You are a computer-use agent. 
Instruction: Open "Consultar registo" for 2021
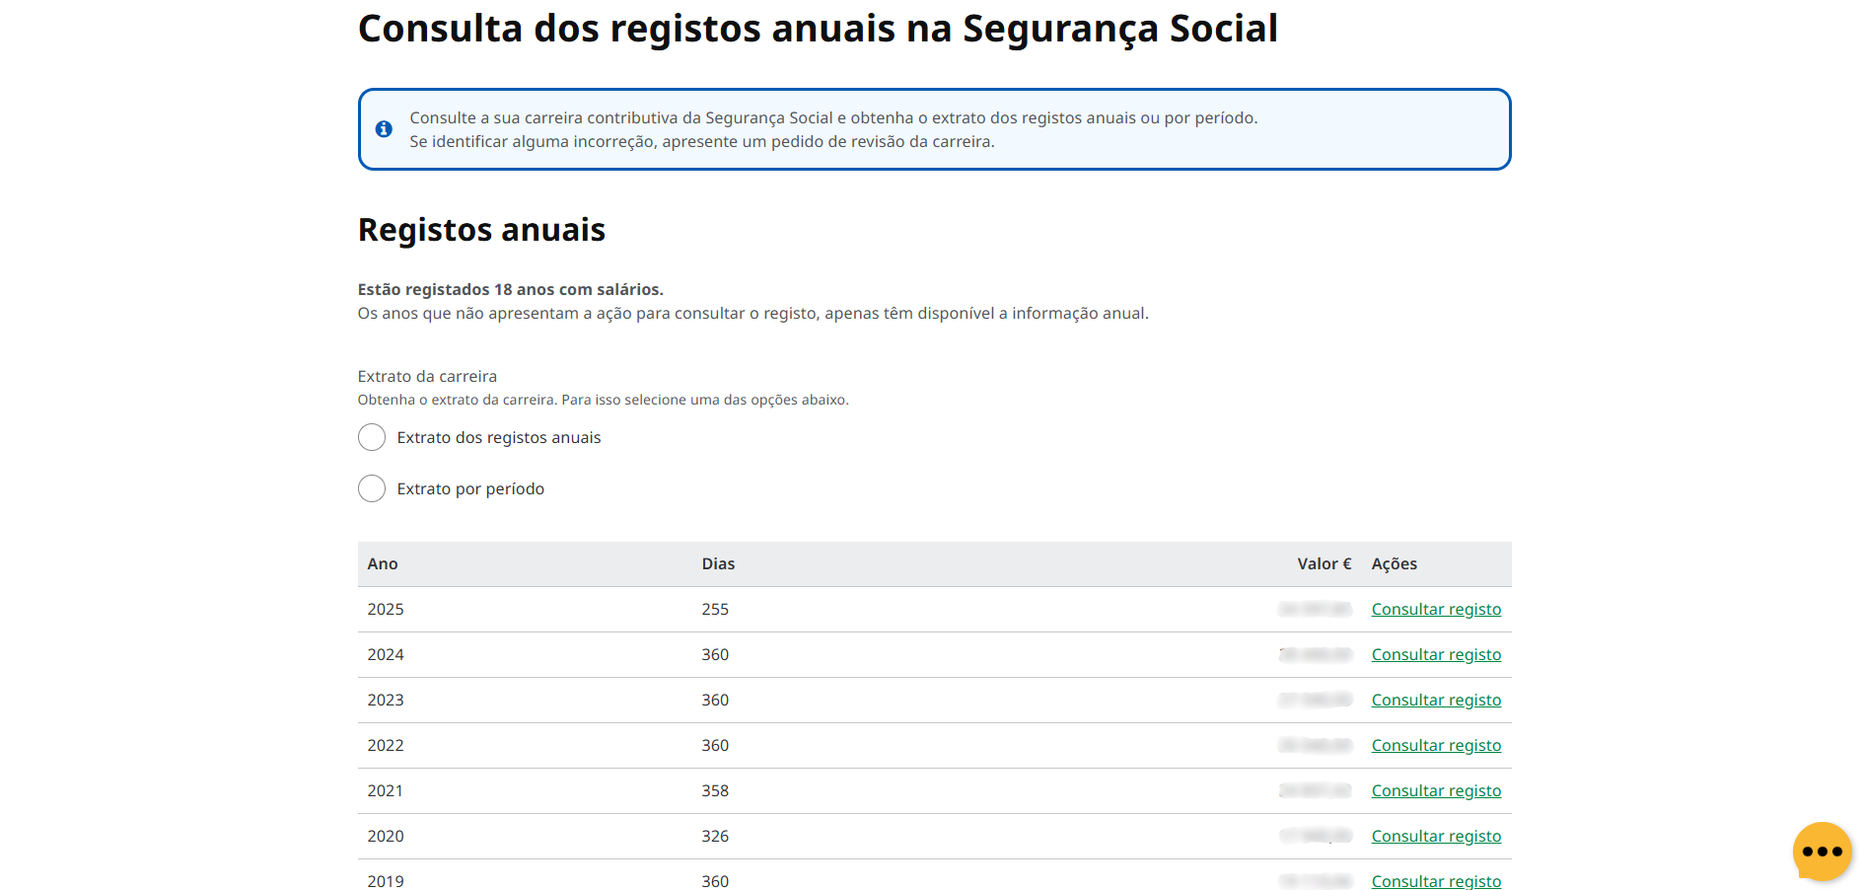pos(1436,790)
